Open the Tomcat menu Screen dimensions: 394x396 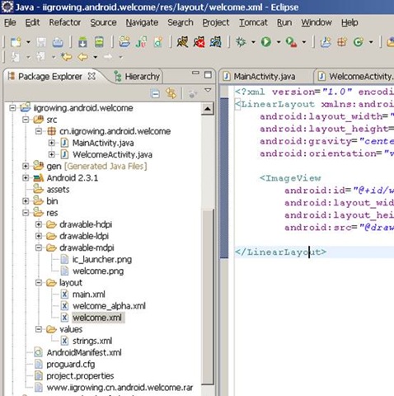pyautogui.click(x=253, y=22)
